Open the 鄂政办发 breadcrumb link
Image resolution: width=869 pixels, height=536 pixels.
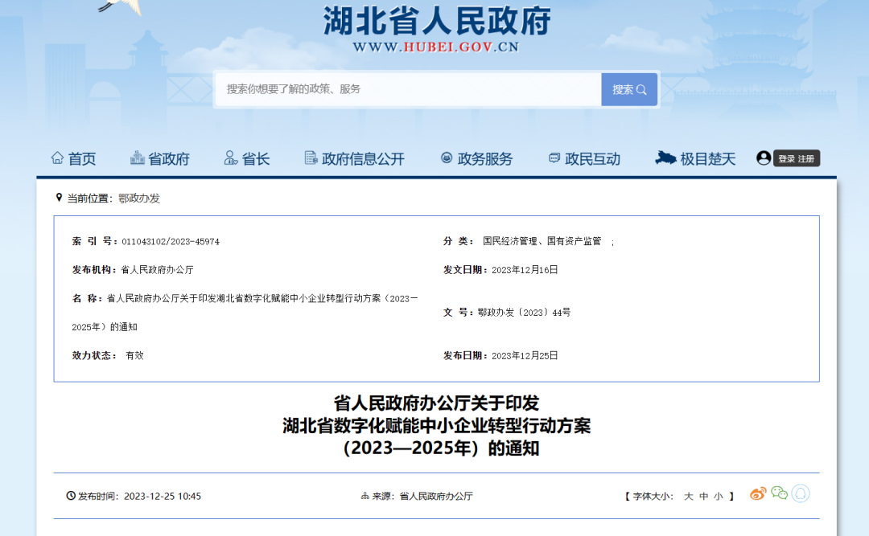click(x=139, y=198)
